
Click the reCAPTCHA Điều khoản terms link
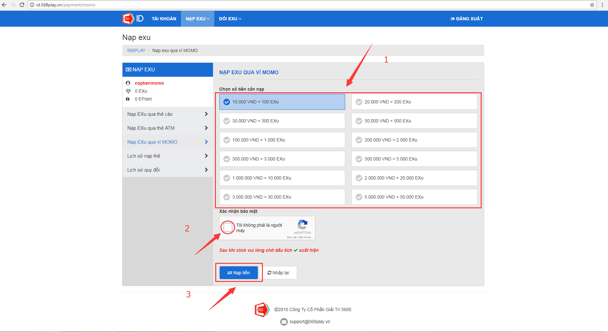pos(305,237)
